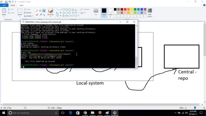The image size is (206, 116).
Task: Pick the Line shape
Action: (57, 10)
